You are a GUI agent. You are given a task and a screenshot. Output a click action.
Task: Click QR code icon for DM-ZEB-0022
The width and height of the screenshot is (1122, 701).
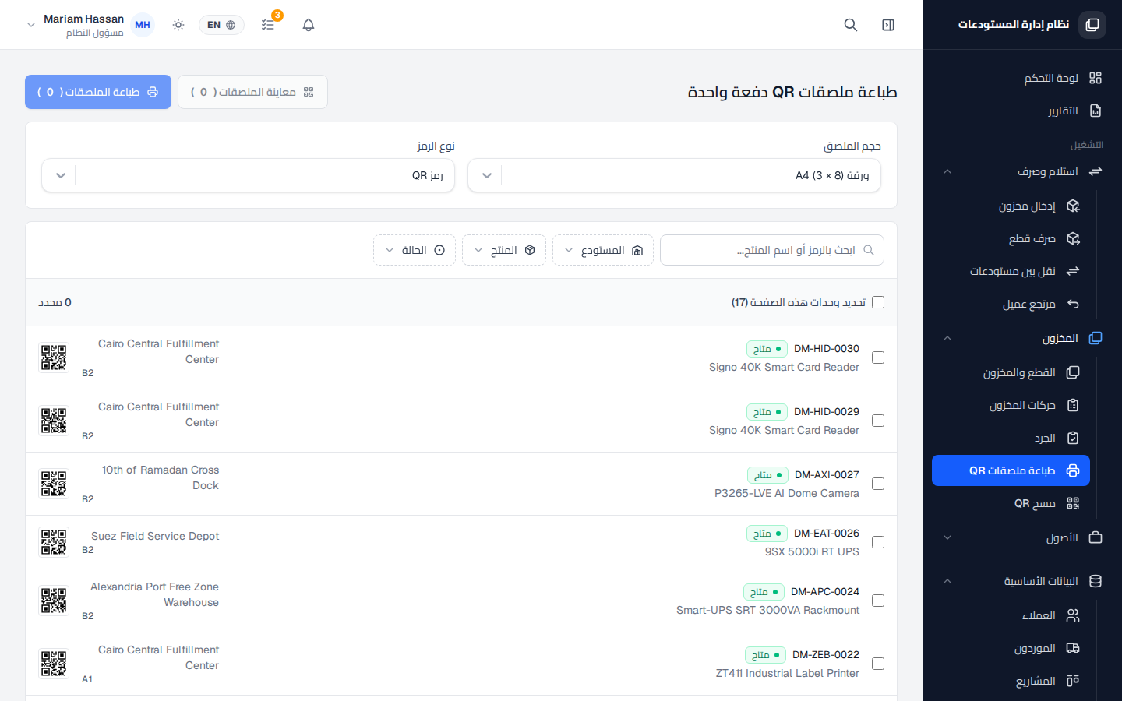[54, 664]
